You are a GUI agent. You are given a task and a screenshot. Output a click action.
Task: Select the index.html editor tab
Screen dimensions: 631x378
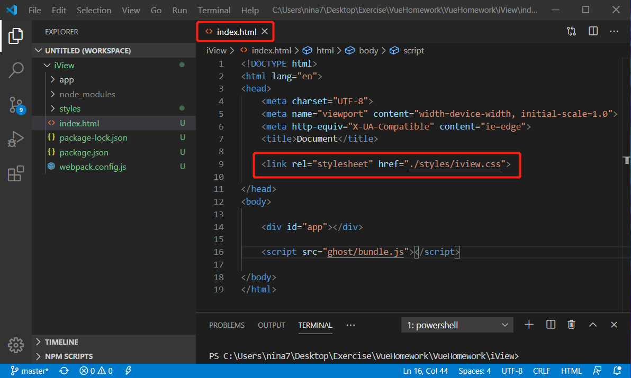pos(236,31)
